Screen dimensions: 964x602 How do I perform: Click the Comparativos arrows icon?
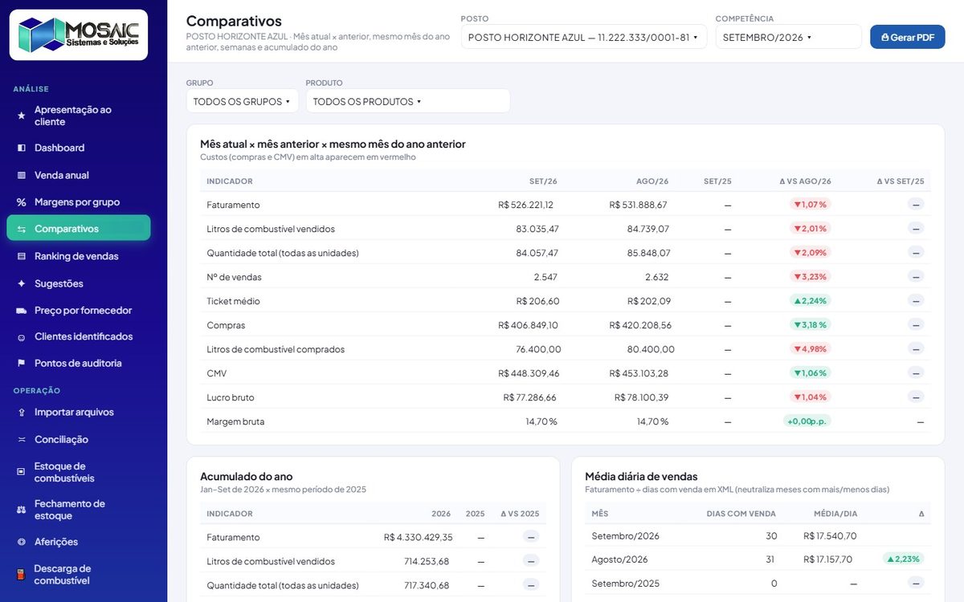22,229
